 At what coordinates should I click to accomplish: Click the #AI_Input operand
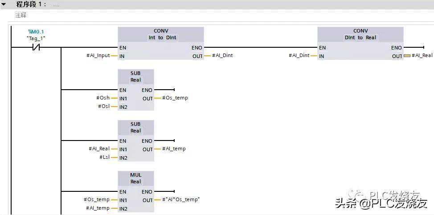pyautogui.click(x=97, y=56)
